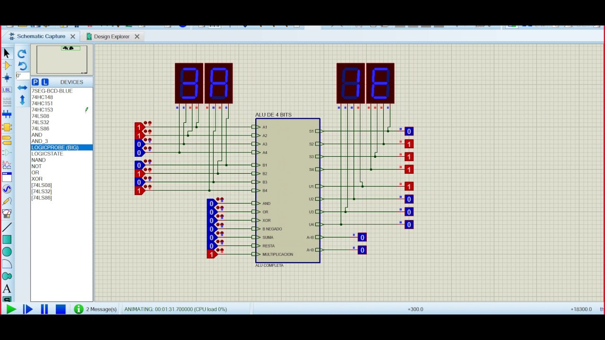Select AND_3 in the devices list
This screenshot has height=340, width=605.
(40, 141)
